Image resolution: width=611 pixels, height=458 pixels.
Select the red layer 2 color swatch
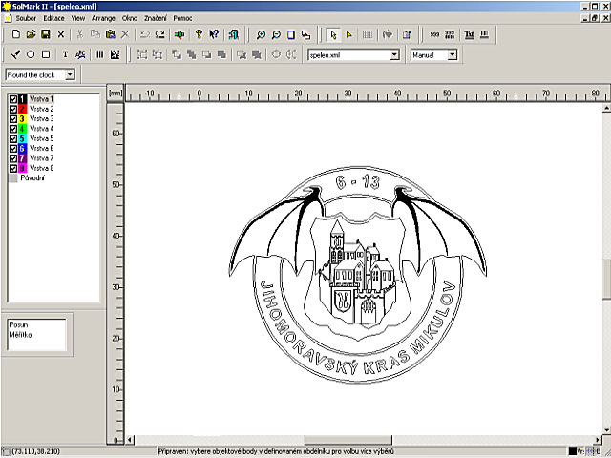(22, 109)
